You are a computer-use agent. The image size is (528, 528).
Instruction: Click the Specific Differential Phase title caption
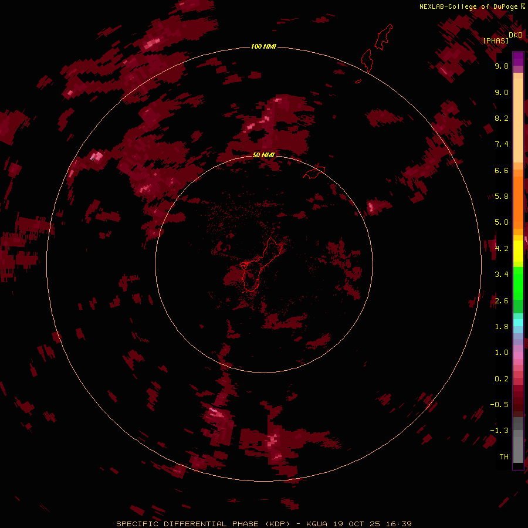point(263,524)
